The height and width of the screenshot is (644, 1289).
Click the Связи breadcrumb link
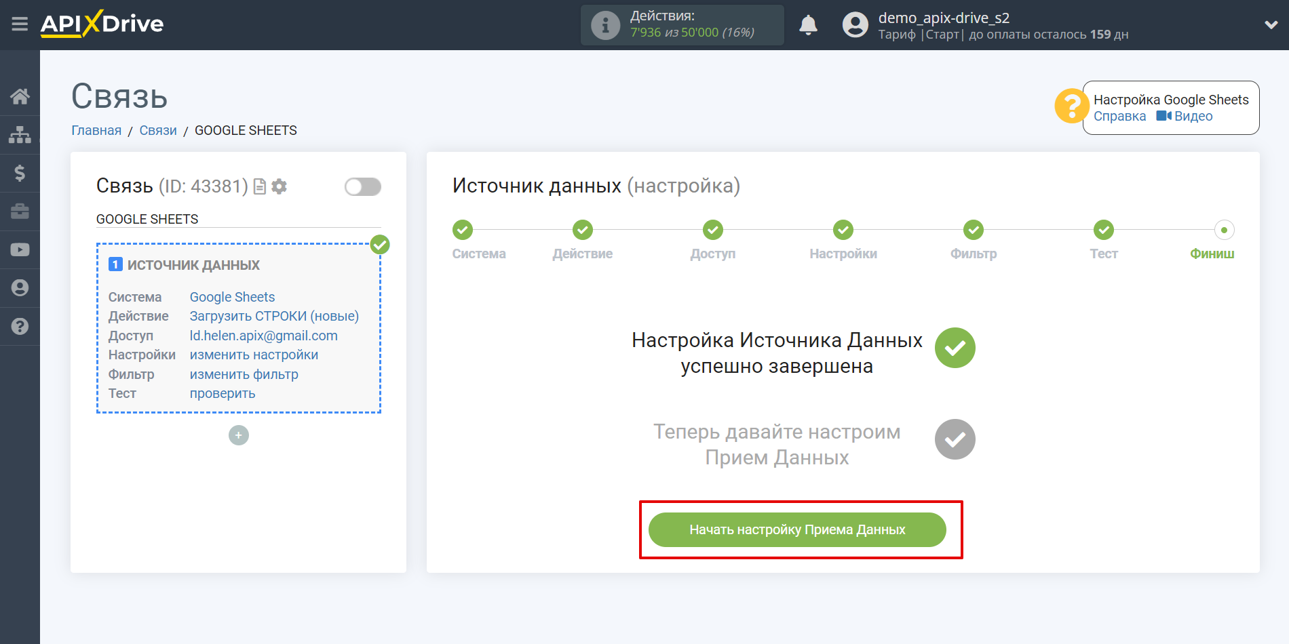[x=158, y=131]
